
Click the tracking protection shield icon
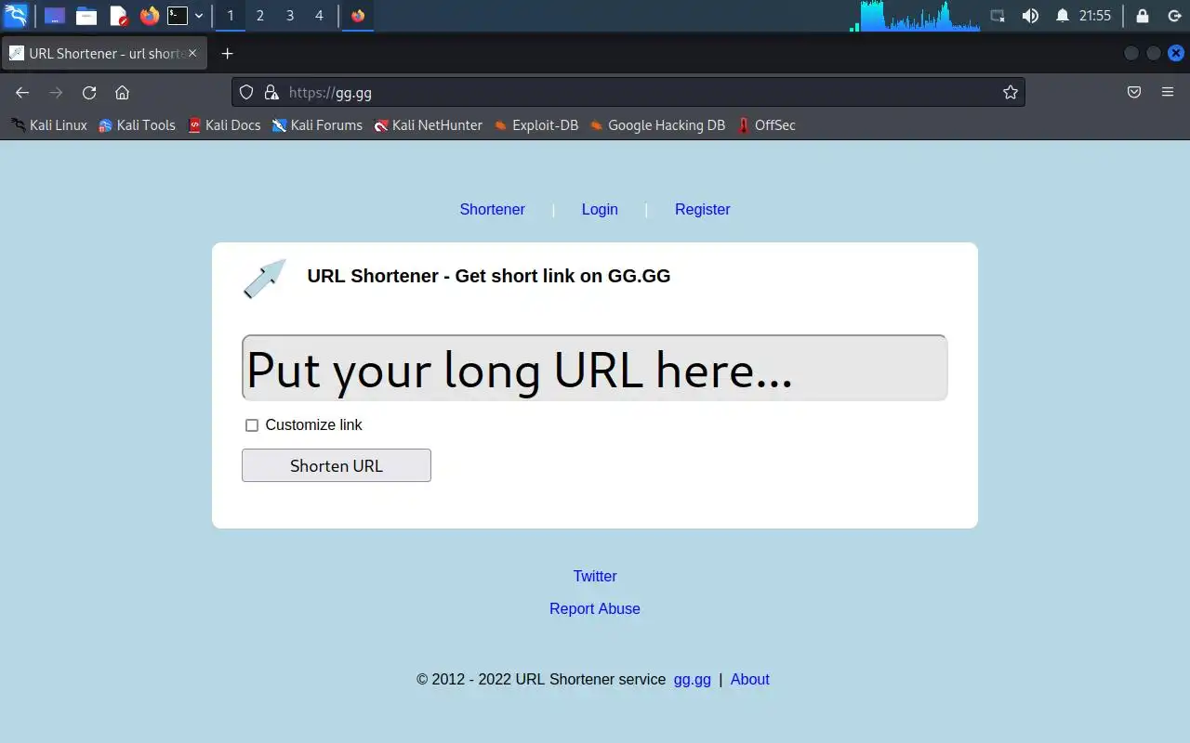coord(246,92)
